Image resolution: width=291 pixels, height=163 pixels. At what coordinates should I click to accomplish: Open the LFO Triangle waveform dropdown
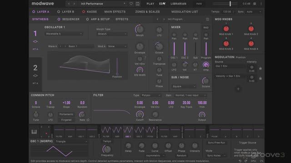pos(71,142)
